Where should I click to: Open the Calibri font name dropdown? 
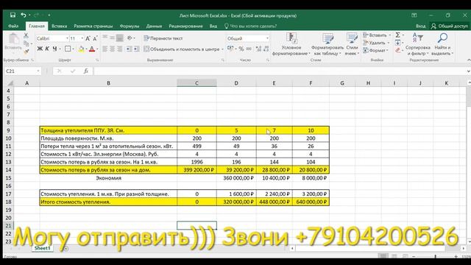67,38
